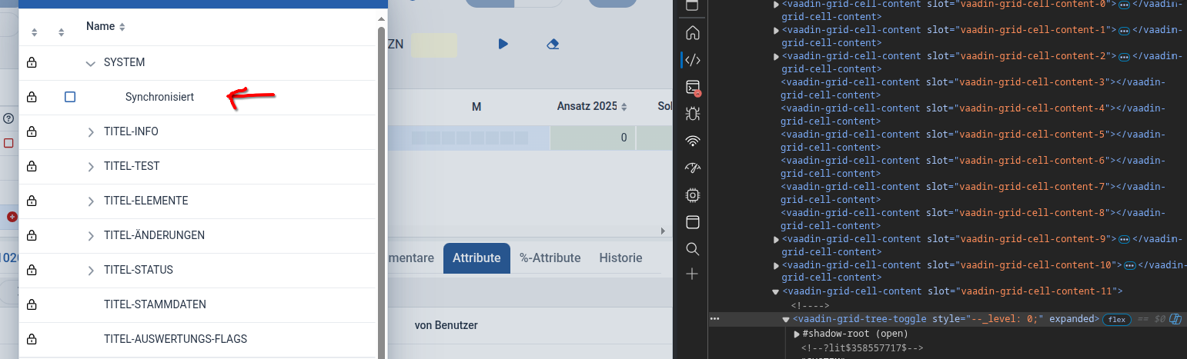Screen dimensions: 1187x359
Task: Expand the TITEL-STATUS tree node
Action: [x=91, y=270]
